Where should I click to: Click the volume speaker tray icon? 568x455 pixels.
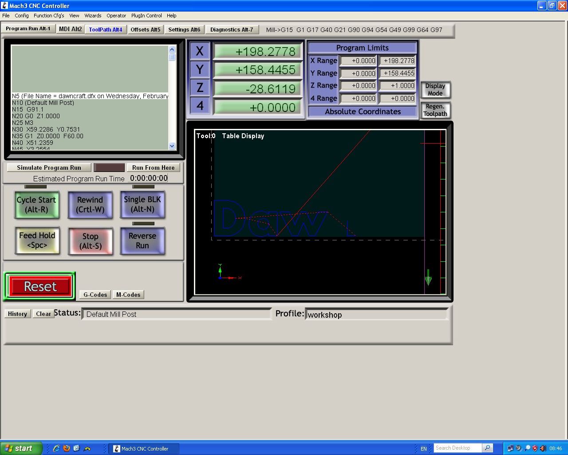pyautogui.click(x=543, y=448)
